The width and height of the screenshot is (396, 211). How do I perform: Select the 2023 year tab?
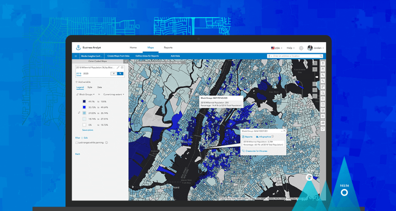coord(86,73)
